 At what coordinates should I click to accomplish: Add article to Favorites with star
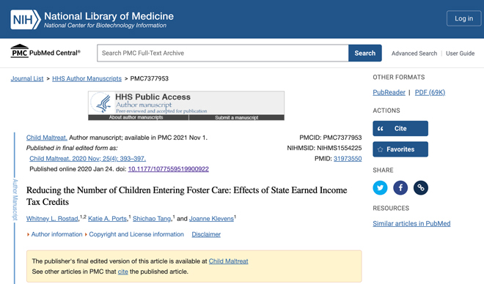pyautogui.click(x=400, y=149)
